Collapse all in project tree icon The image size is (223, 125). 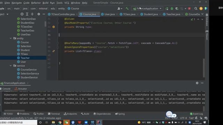32,14
